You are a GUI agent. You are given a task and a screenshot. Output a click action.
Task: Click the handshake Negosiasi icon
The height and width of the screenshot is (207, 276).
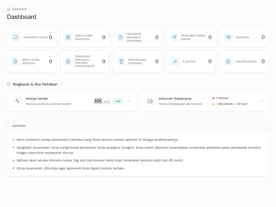click(x=228, y=37)
